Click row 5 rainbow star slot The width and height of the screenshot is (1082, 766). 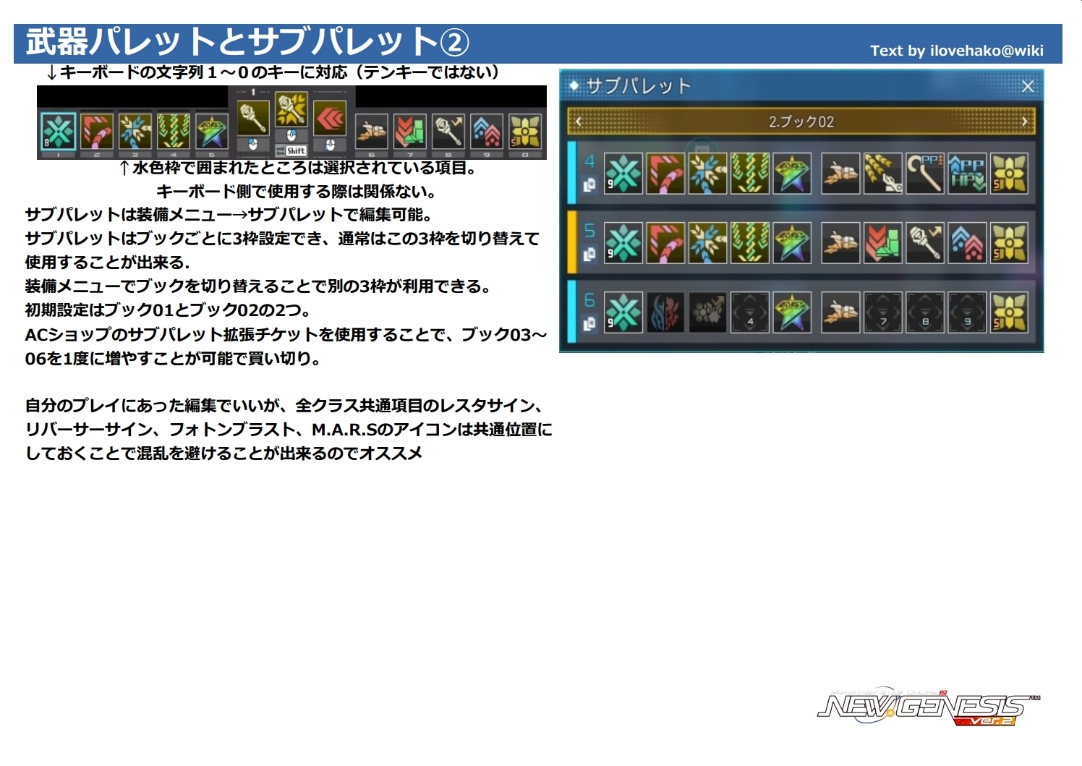coord(792,243)
